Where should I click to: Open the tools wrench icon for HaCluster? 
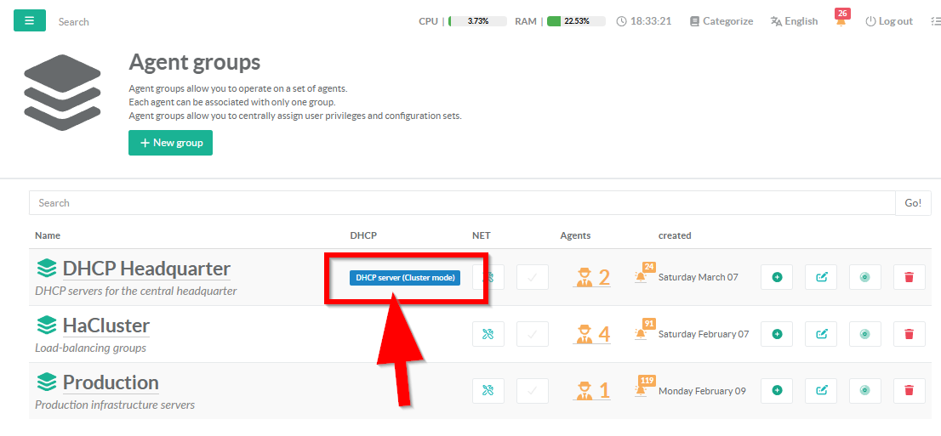488,334
